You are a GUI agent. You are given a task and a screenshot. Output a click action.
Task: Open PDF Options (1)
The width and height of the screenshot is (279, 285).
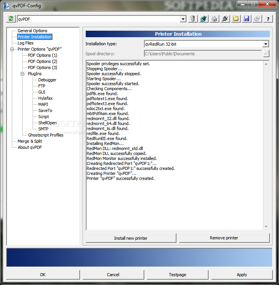pos(42,55)
